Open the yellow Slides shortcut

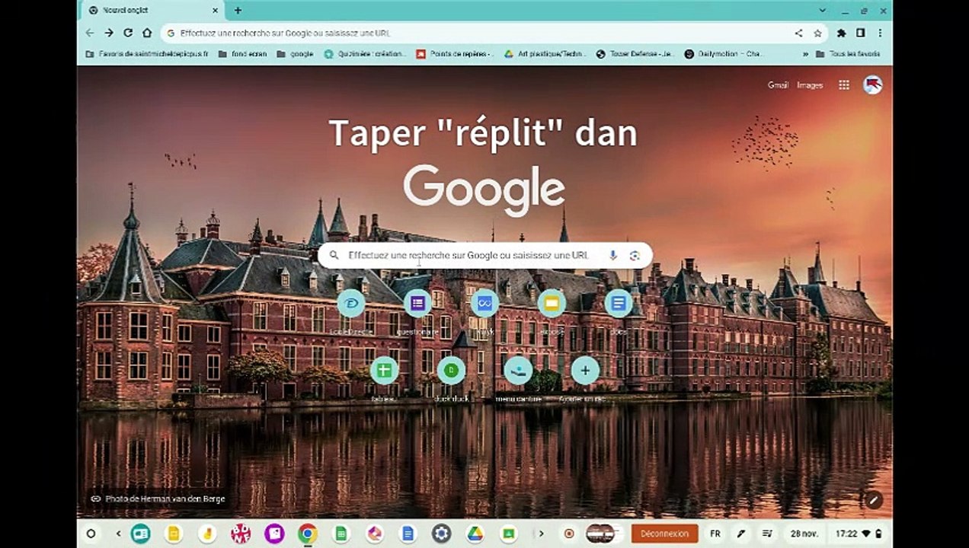click(x=552, y=304)
